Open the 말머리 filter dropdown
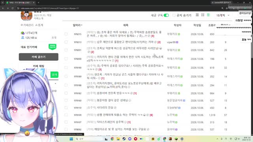 click(x=77, y=25)
